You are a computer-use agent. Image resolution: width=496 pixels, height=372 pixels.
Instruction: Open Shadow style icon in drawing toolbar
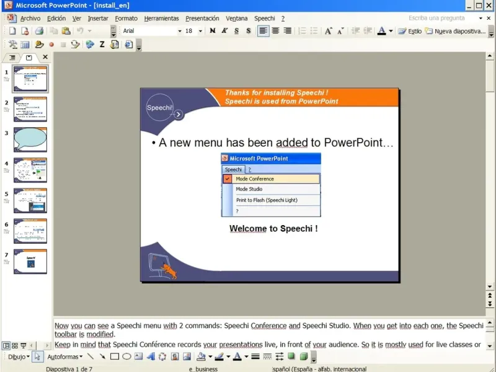click(x=291, y=356)
